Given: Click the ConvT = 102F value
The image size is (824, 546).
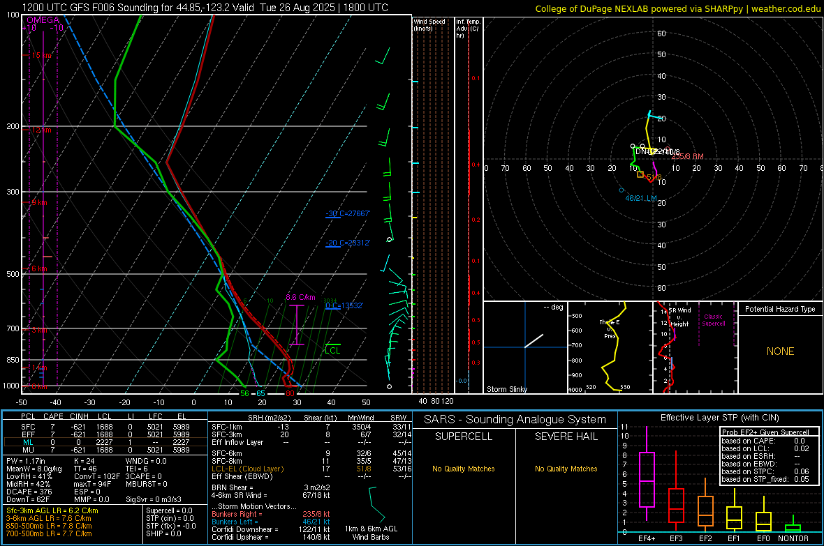Looking at the screenshot, I should tap(96, 477).
